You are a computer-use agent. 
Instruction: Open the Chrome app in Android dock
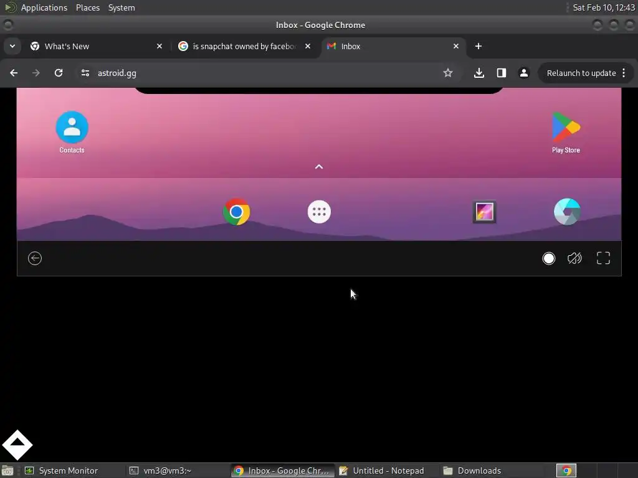(x=236, y=212)
